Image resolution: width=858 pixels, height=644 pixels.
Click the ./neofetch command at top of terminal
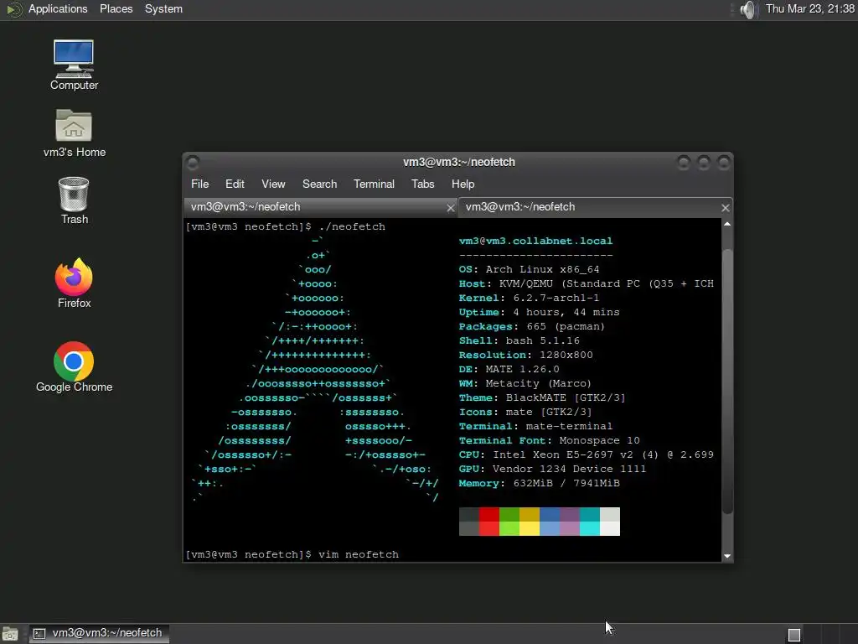coord(352,226)
